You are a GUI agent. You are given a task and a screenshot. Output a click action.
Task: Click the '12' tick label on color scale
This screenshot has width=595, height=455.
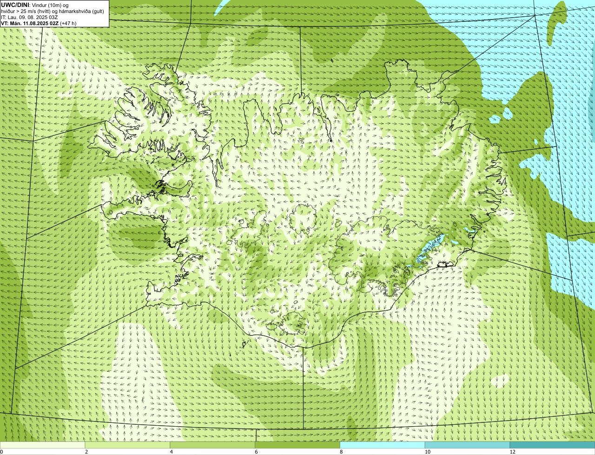pos(513,452)
